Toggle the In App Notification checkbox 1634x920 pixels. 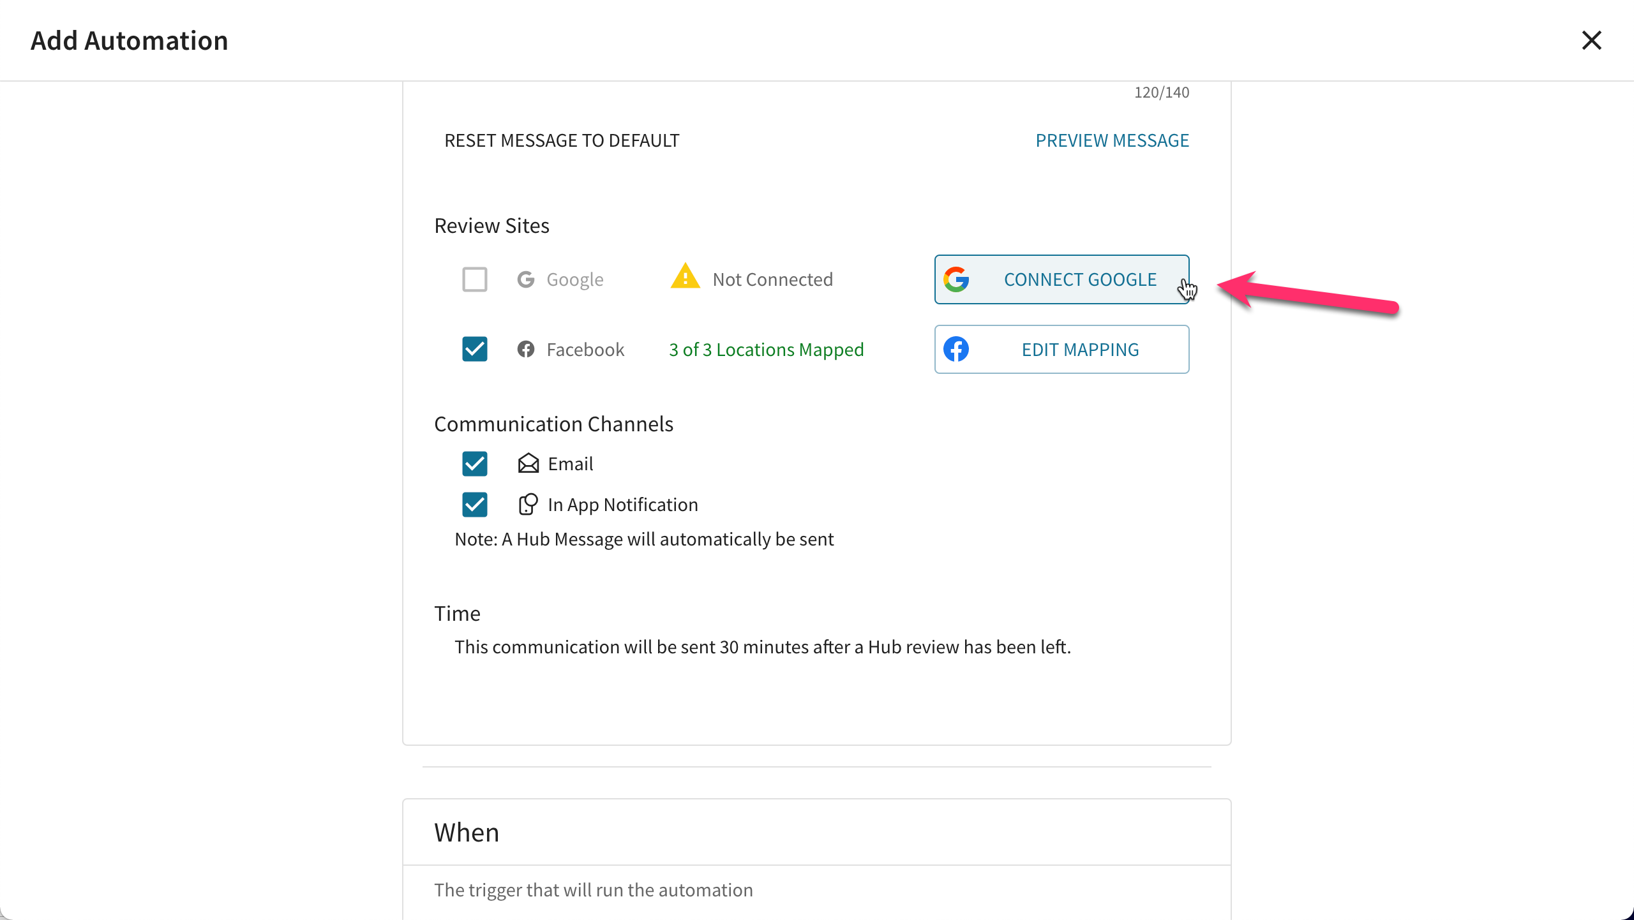pyautogui.click(x=475, y=505)
